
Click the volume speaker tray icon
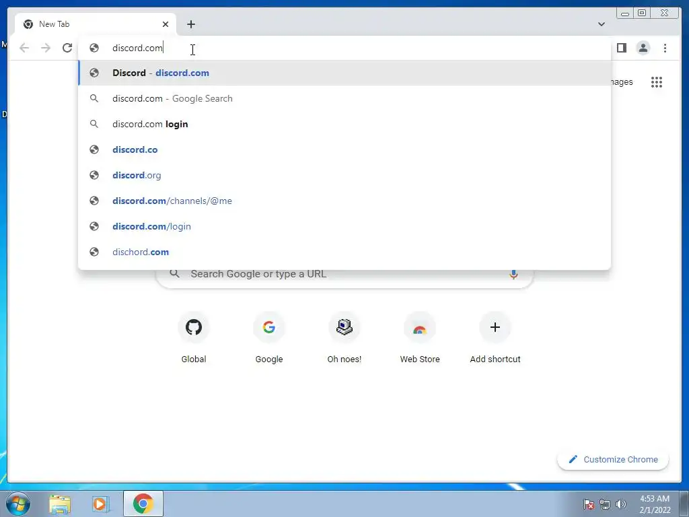click(621, 504)
